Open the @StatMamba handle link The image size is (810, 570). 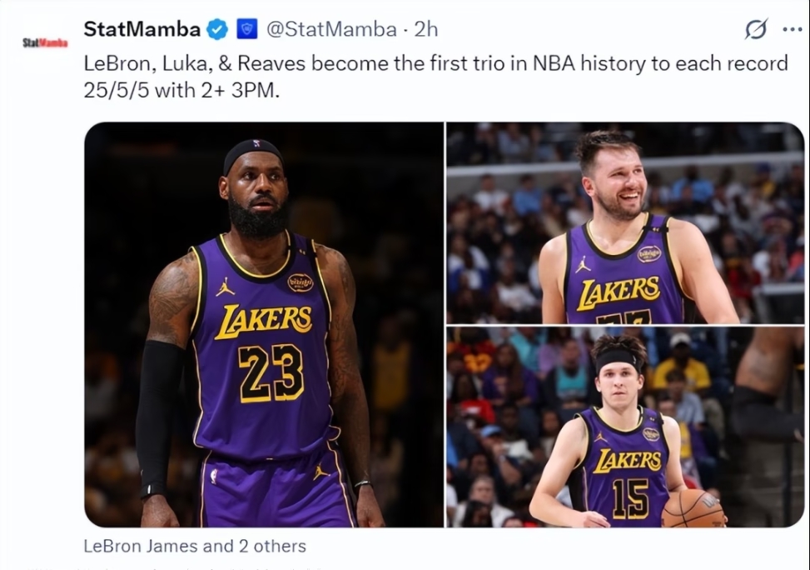point(331,30)
